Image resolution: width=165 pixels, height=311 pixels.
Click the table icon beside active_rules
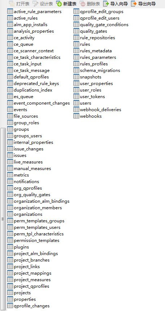point(10,18)
